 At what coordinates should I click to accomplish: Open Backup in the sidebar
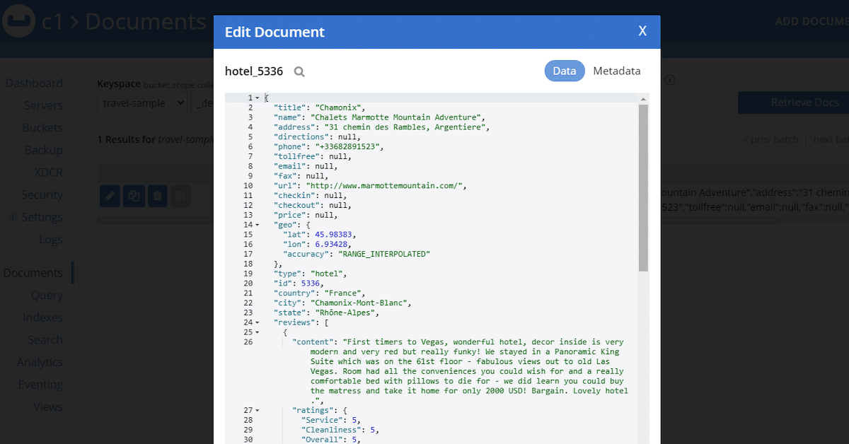point(44,150)
